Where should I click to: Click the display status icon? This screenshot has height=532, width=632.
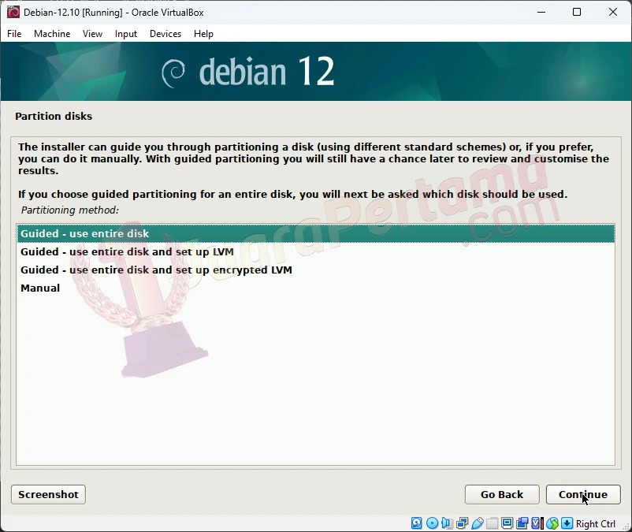point(507,523)
